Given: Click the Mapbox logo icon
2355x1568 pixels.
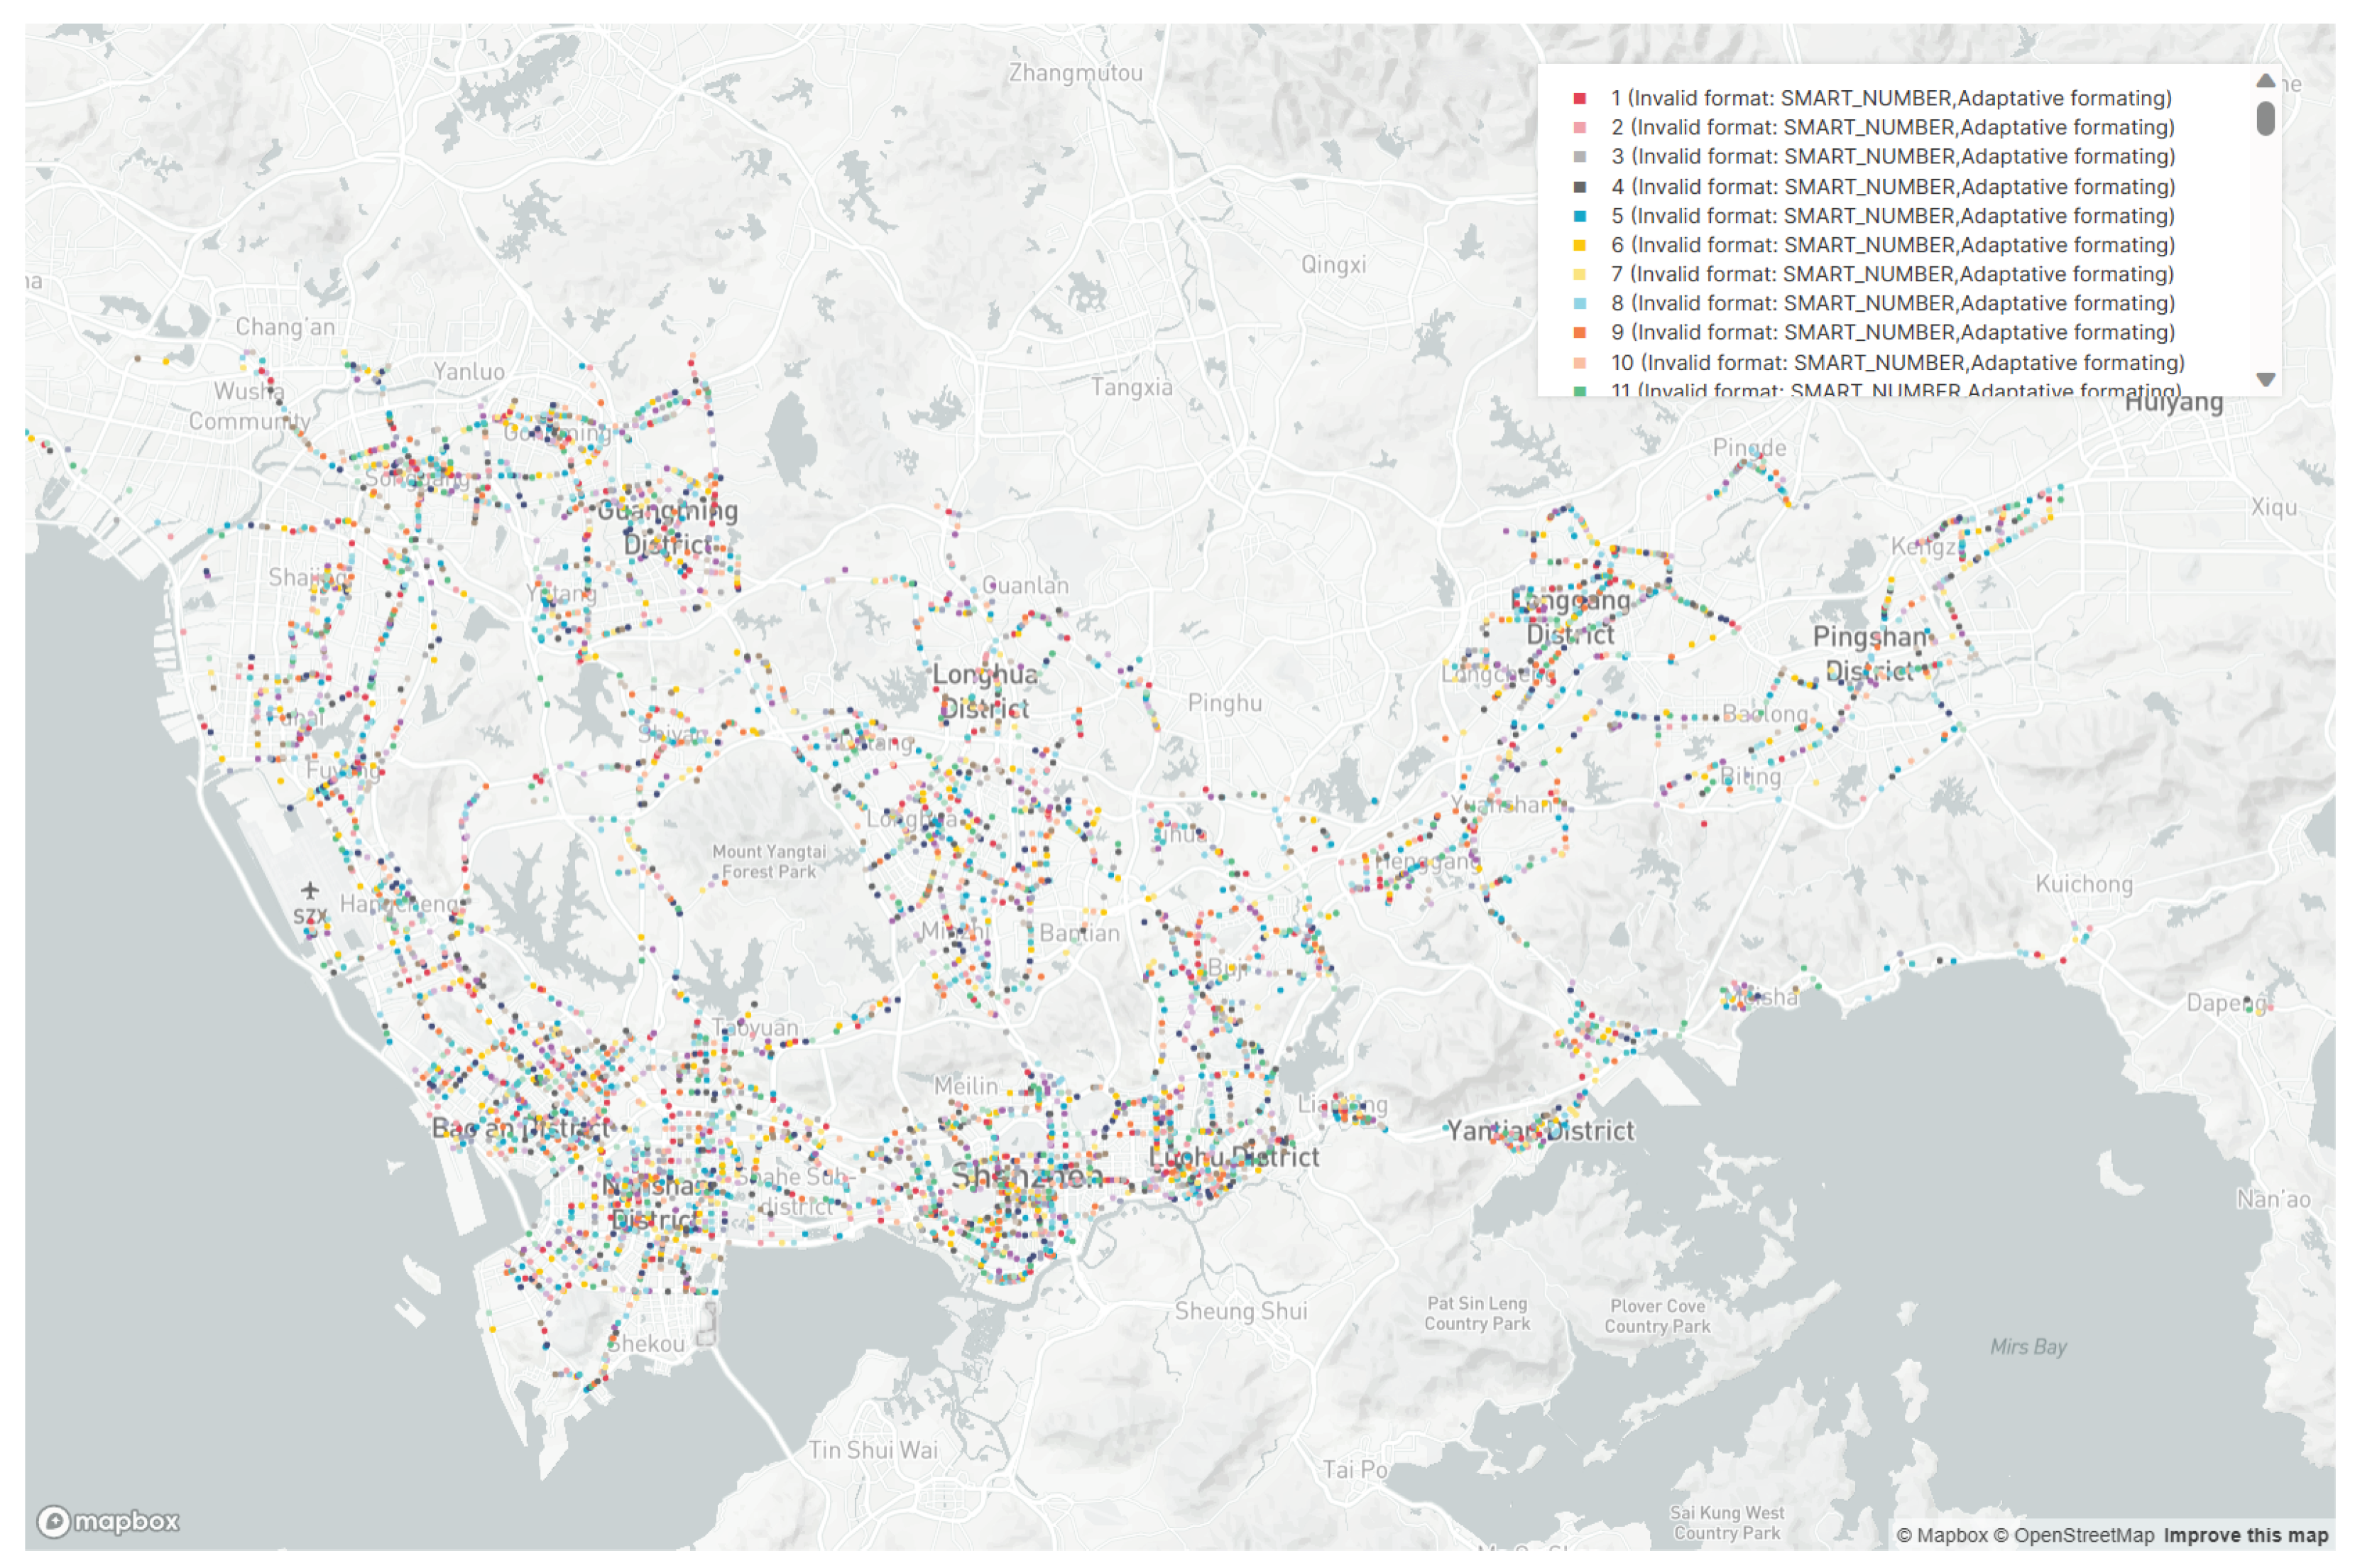Looking at the screenshot, I should tap(54, 1521).
